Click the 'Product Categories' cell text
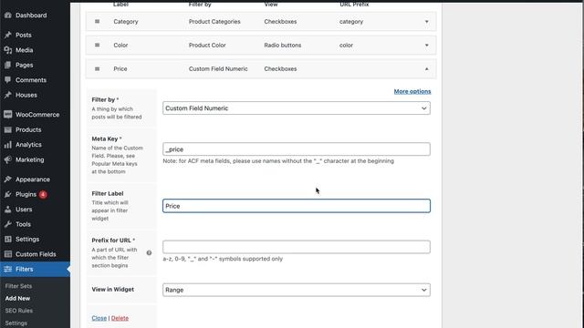 [x=214, y=22]
